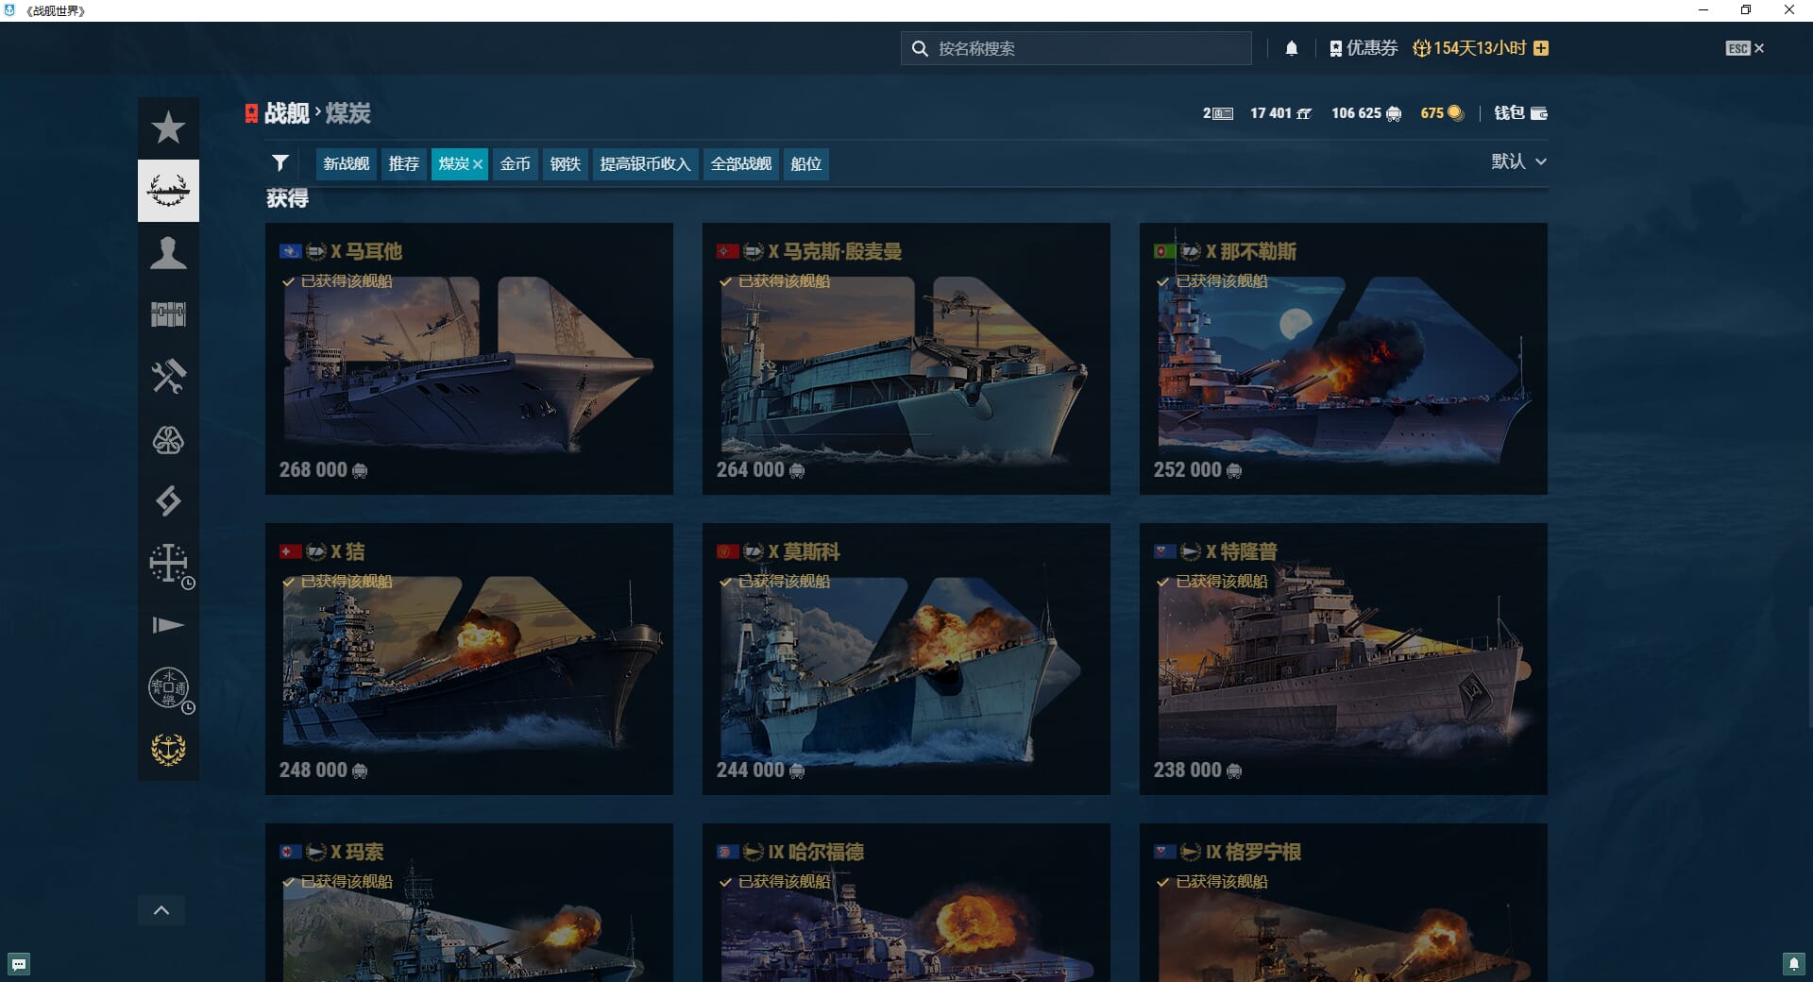
Task: Switch to the 新战舰 filter tab
Action: [346, 164]
